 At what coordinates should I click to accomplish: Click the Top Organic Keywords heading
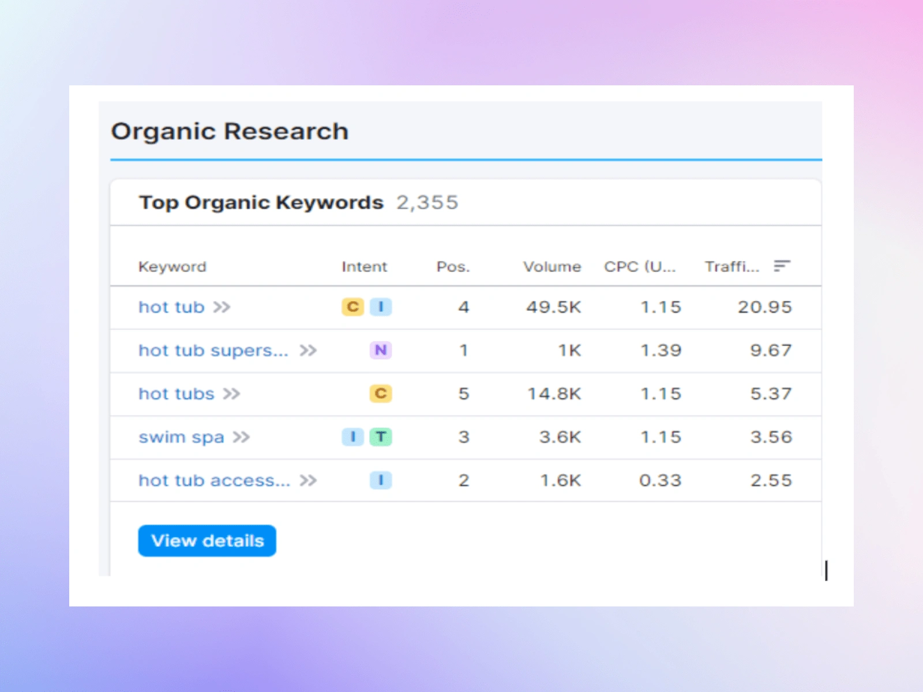click(x=261, y=202)
